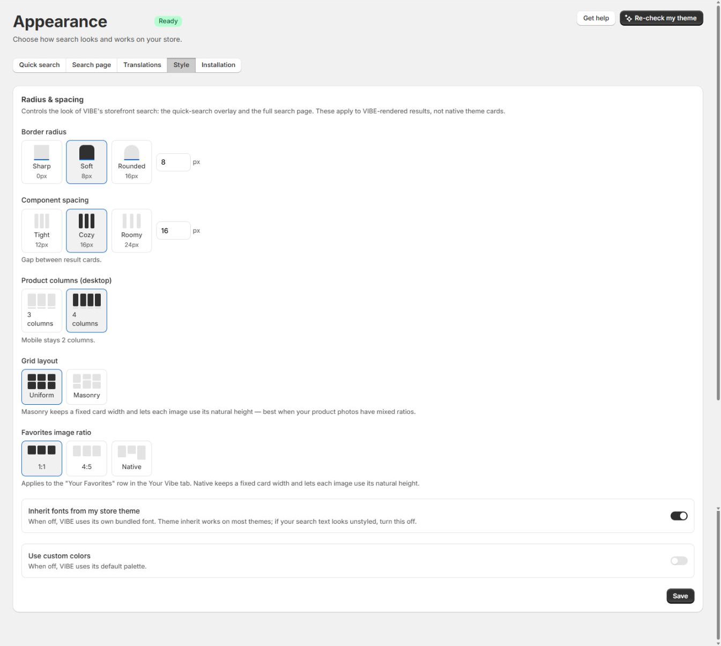Set favorites image ratio to 1:1

pyautogui.click(x=42, y=458)
